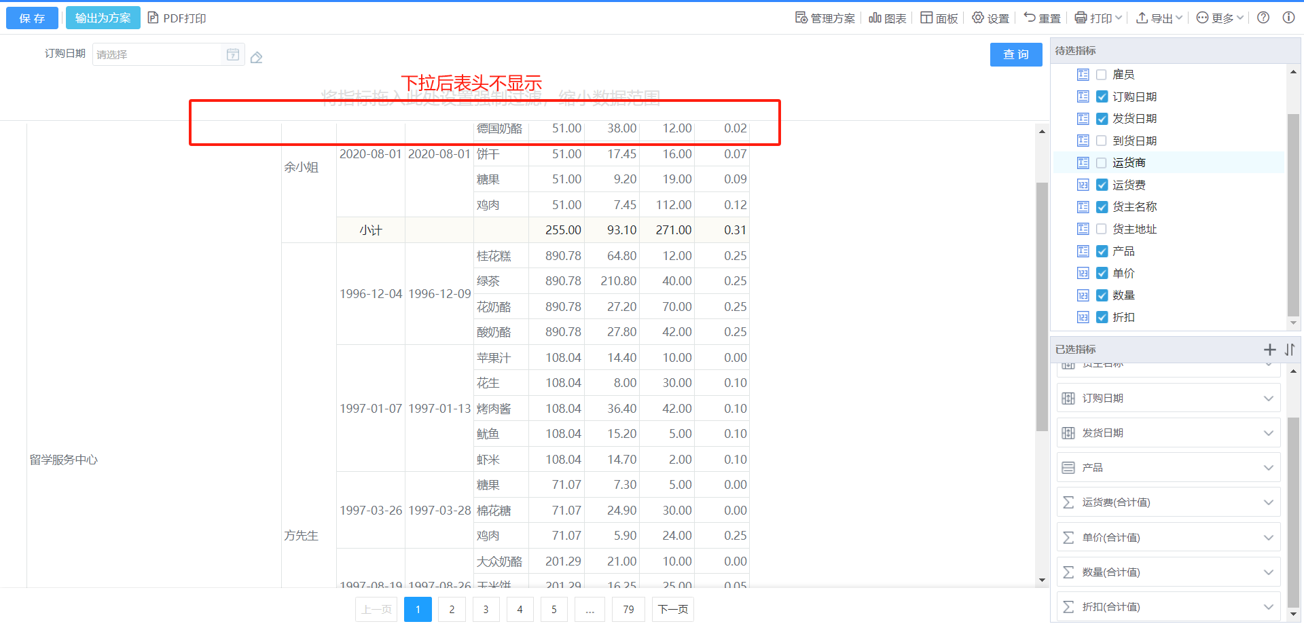
Task: Expand the 产品 selected indicator dropdown
Action: pos(1268,468)
